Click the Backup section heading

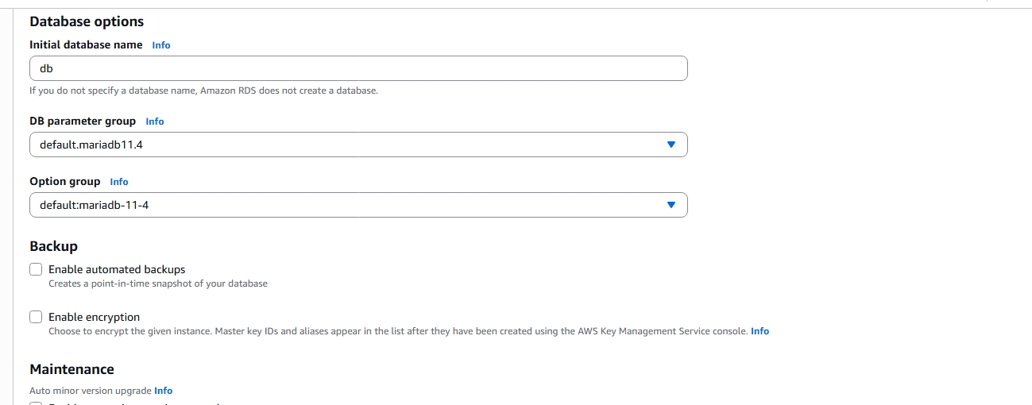pos(53,246)
